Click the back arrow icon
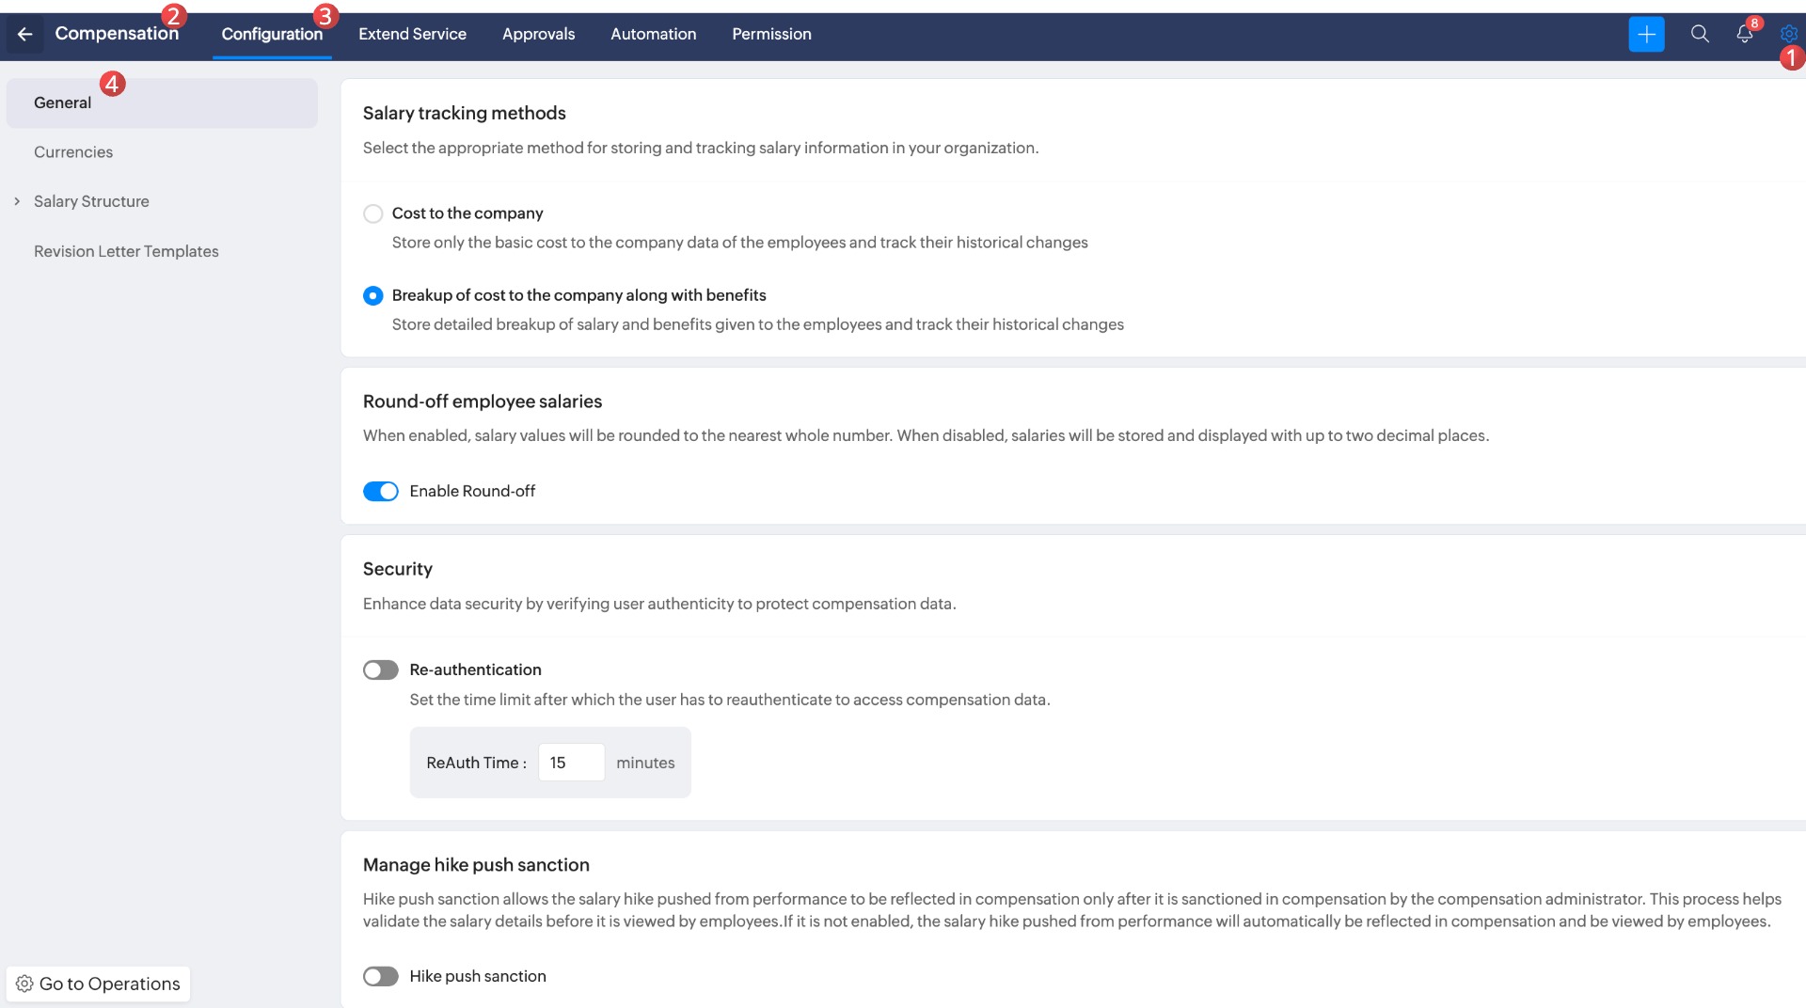Image resolution: width=1806 pixels, height=1008 pixels. pos(25,34)
